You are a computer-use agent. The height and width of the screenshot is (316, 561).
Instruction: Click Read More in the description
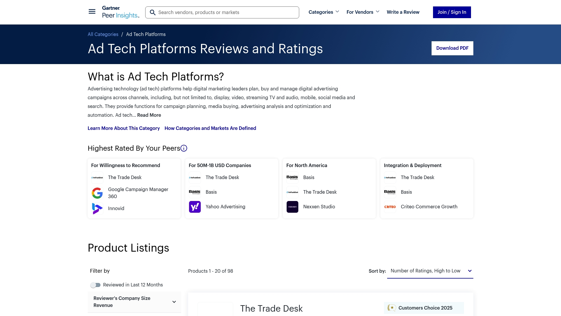tap(149, 115)
